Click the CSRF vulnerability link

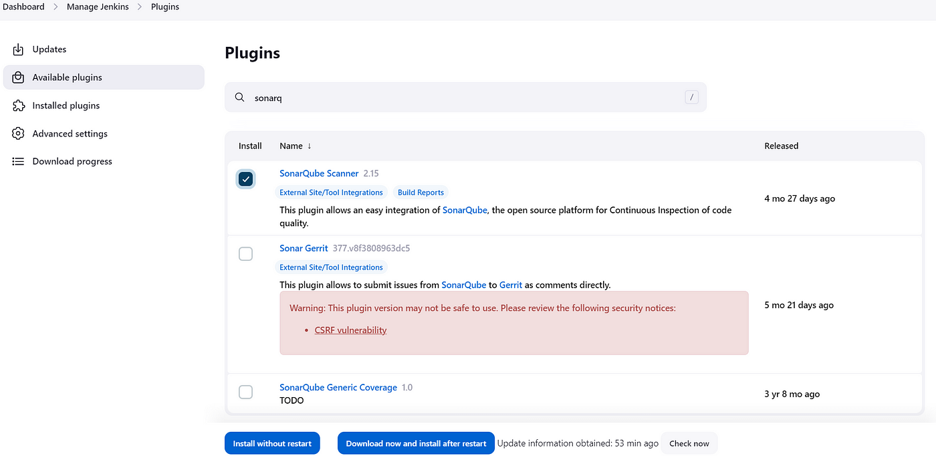coord(350,330)
